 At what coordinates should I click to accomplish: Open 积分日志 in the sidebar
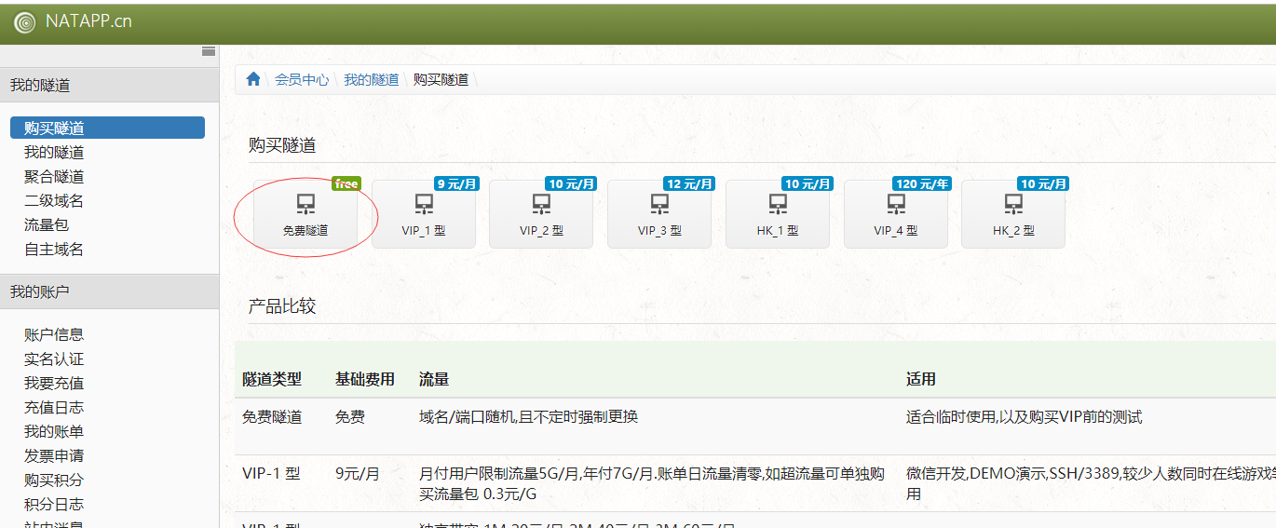pyautogui.click(x=54, y=504)
